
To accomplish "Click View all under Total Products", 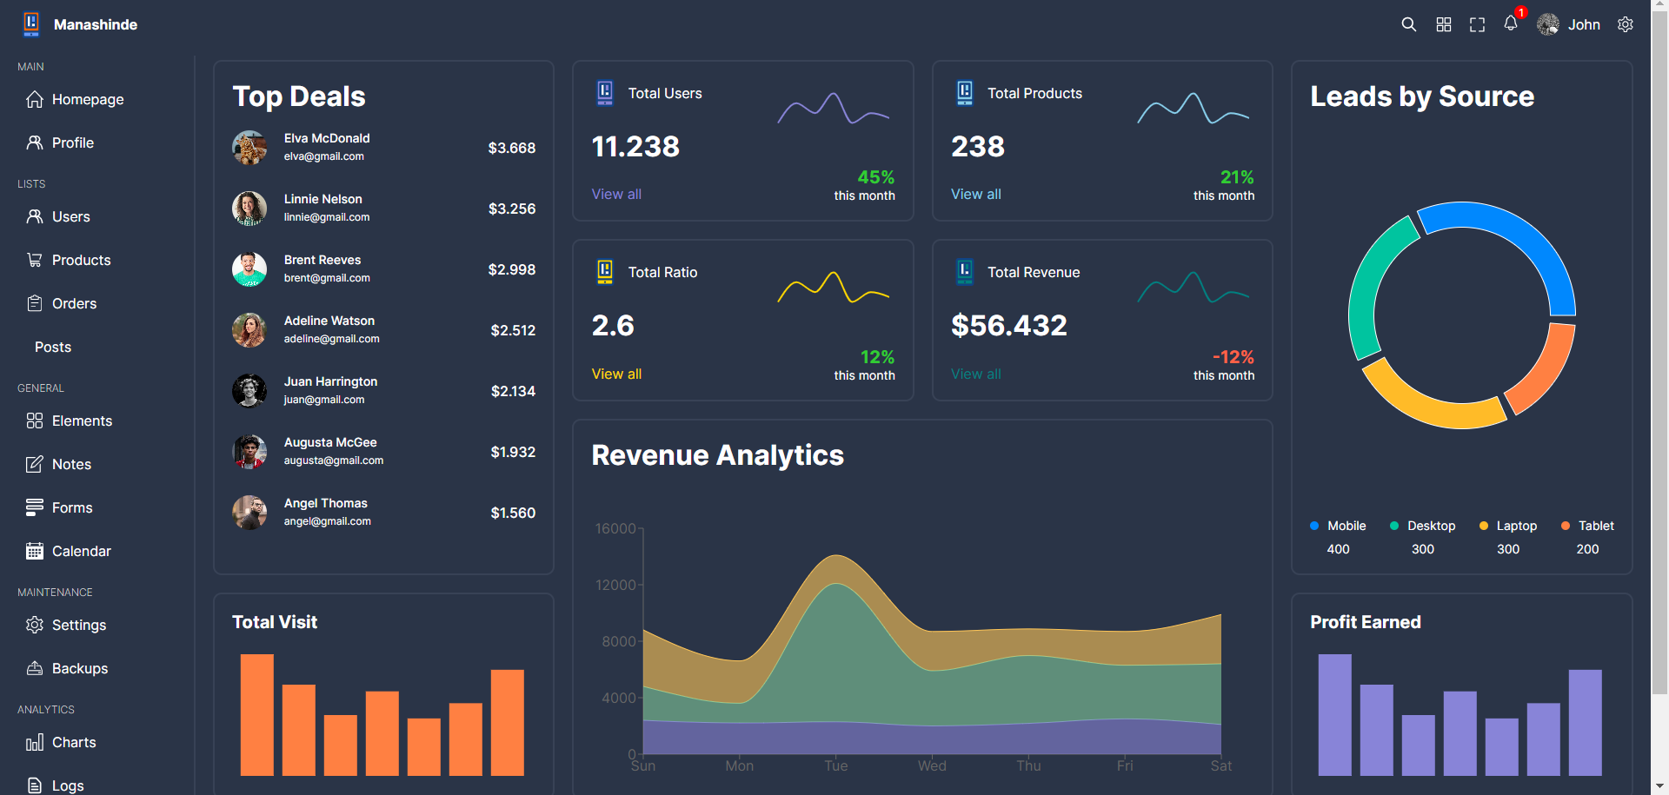I will tap(975, 194).
